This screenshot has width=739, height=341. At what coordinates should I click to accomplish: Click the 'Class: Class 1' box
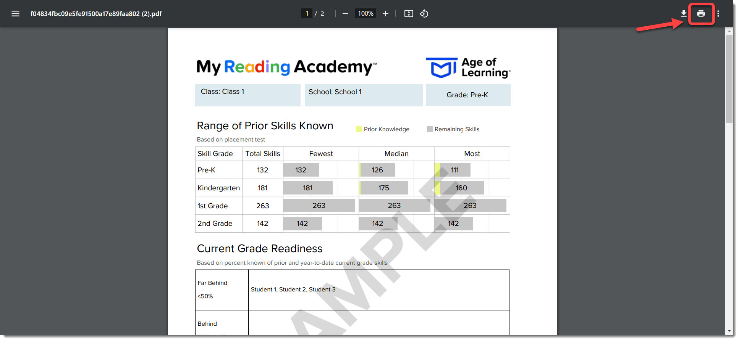point(247,95)
